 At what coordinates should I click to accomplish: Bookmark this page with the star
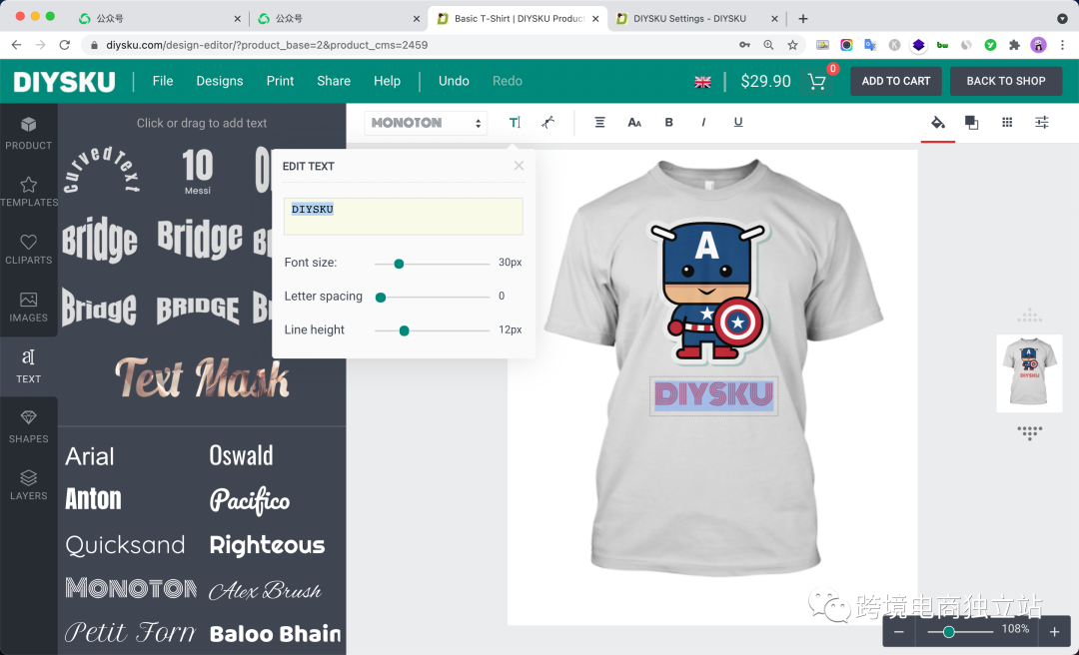coord(792,45)
